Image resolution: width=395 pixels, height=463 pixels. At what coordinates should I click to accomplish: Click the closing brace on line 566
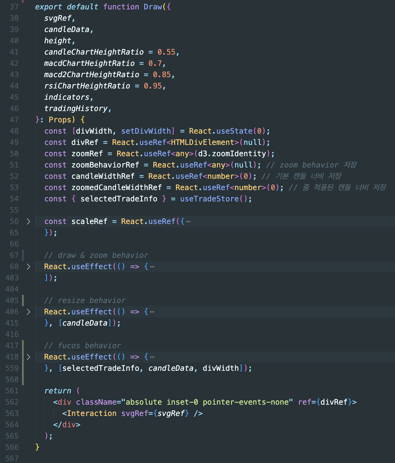pos(37,447)
